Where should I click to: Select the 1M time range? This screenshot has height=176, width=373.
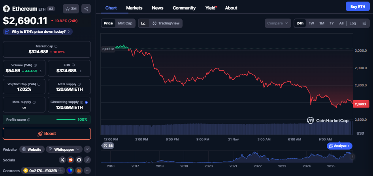[x=322, y=23]
